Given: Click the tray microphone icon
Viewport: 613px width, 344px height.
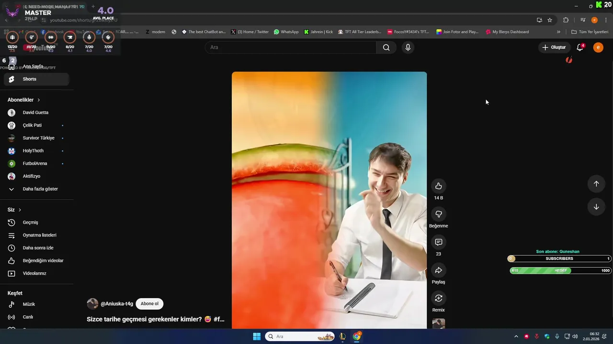Looking at the screenshot, I should pos(557,336).
